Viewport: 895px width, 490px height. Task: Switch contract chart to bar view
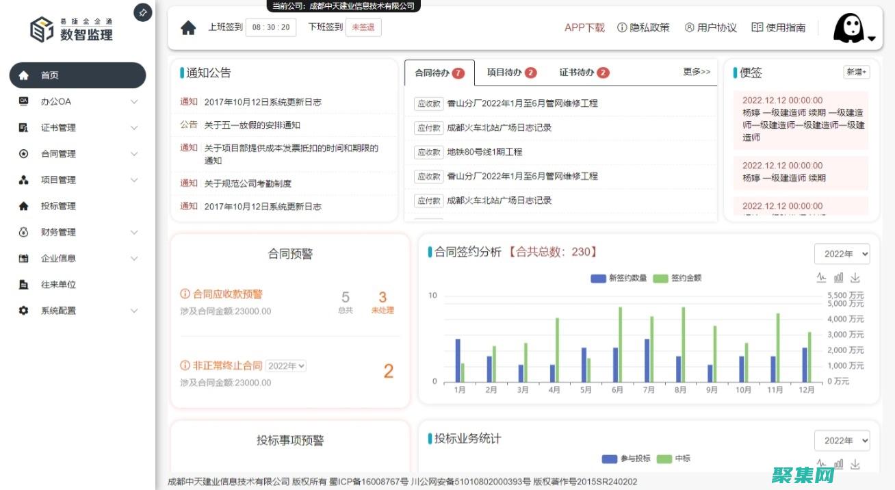[x=839, y=278]
